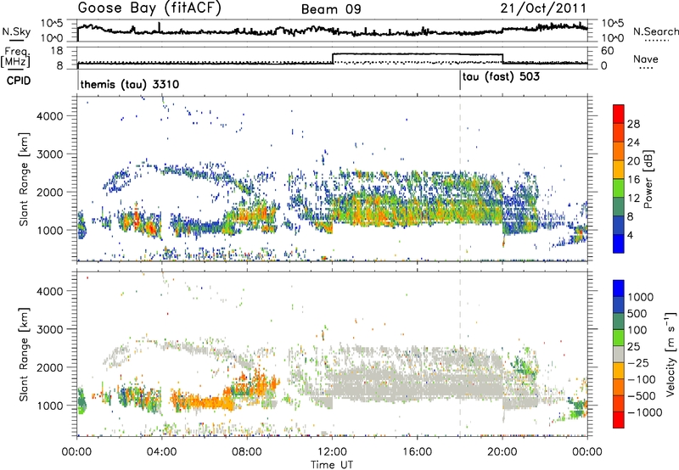Screen dimensions: 679x470
Task: Click the 'Nave' legend label
Action: (646, 59)
